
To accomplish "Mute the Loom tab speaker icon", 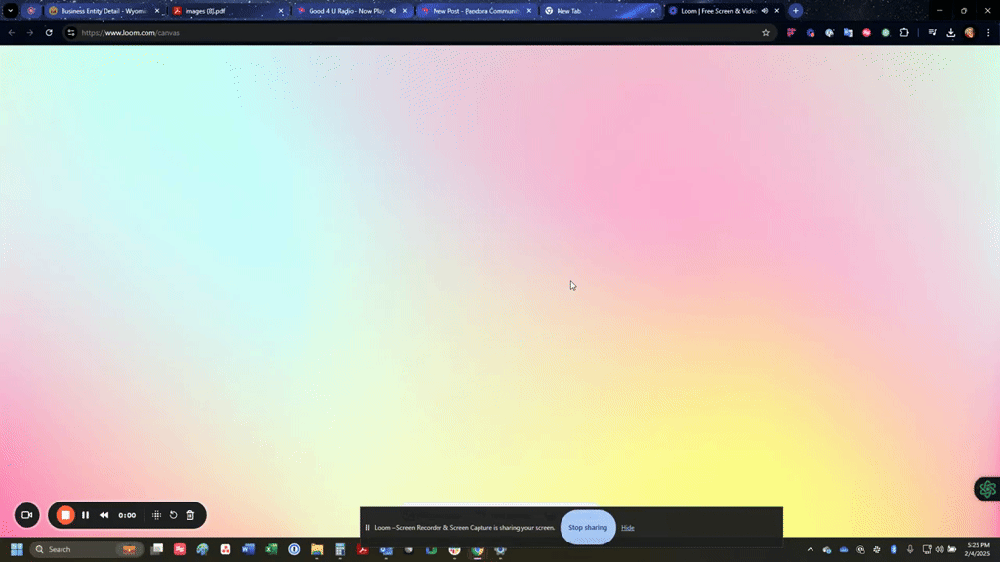I will coord(765,11).
